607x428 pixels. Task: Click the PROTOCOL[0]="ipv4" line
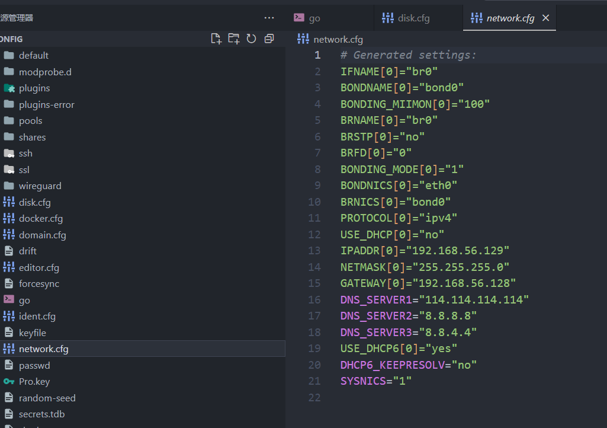pos(399,218)
